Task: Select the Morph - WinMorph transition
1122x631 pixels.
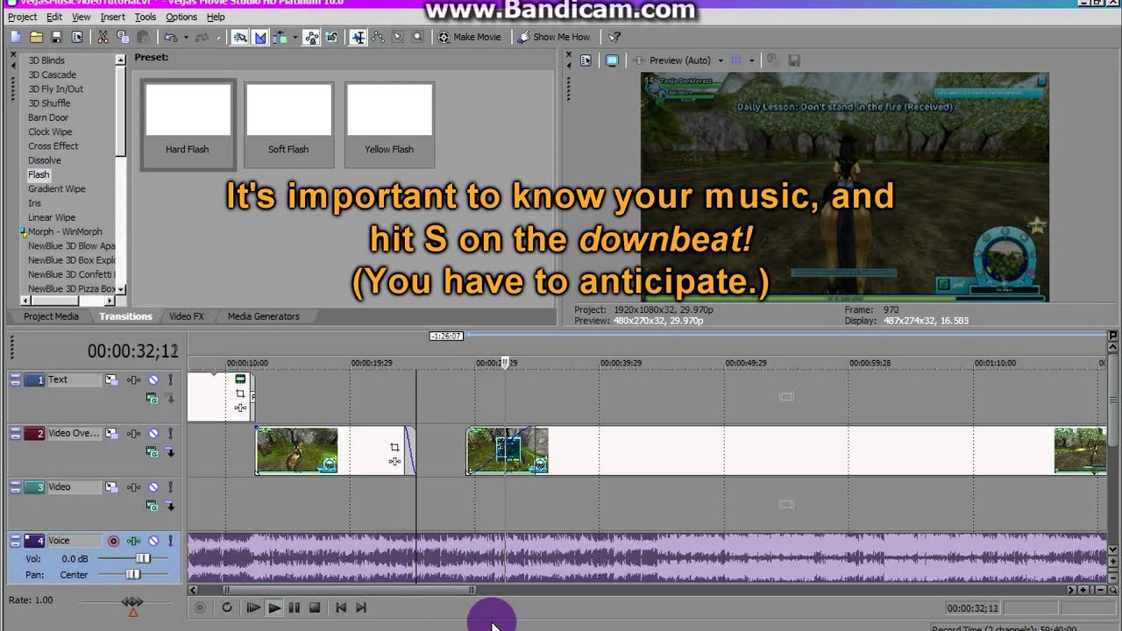Action: (x=65, y=231)
